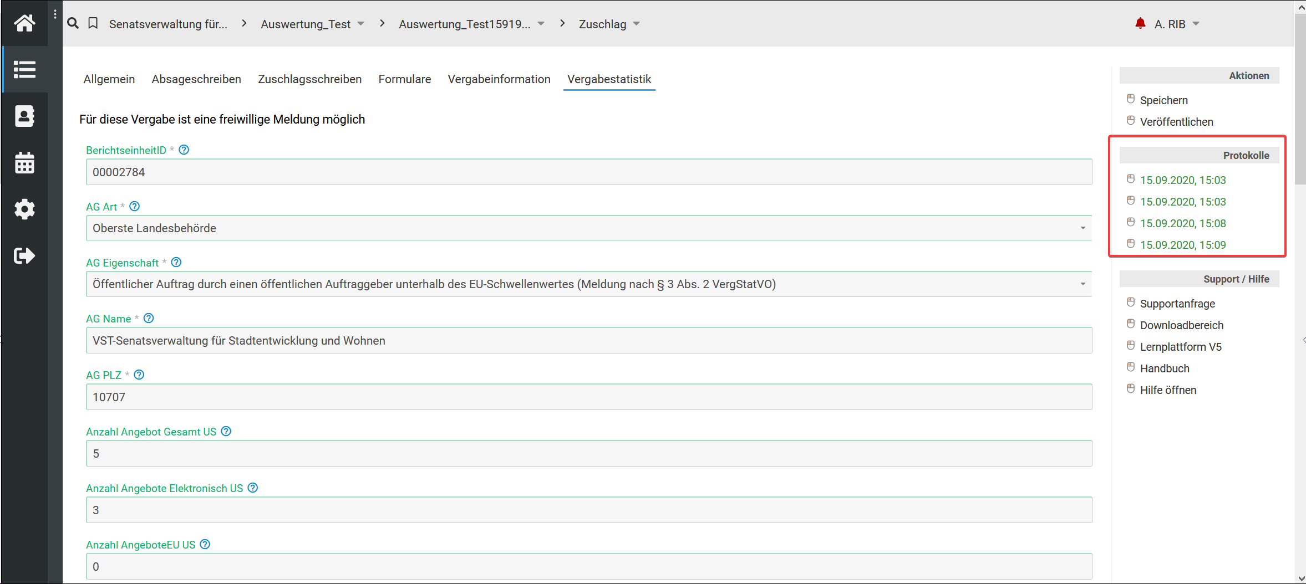Click Senatsverwaltung für... breadcrumb
Screen dimensions: 1306x584
tap(168, 24)
